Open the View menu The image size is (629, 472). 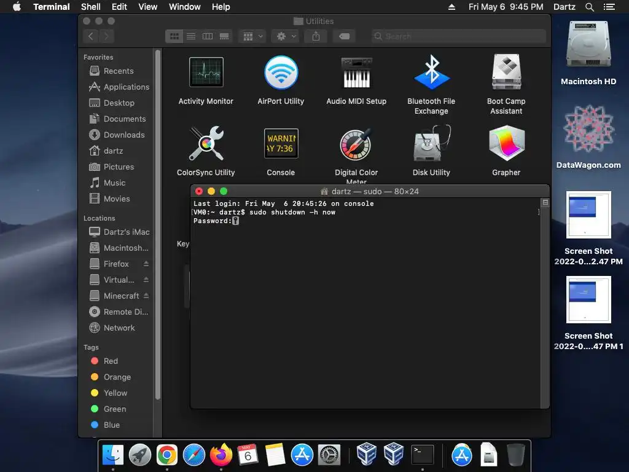147,7
